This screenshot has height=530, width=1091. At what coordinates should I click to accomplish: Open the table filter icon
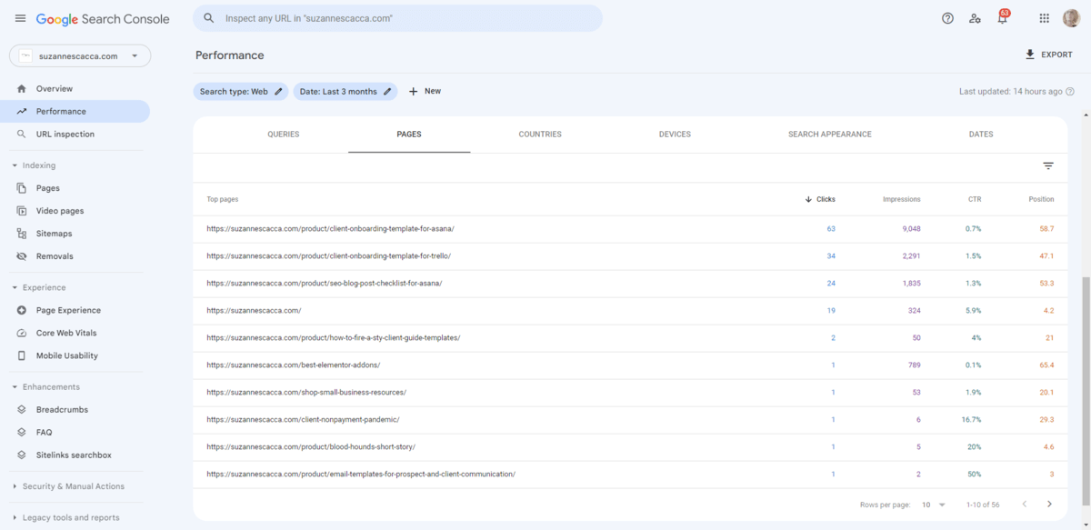pos(1047,165)
